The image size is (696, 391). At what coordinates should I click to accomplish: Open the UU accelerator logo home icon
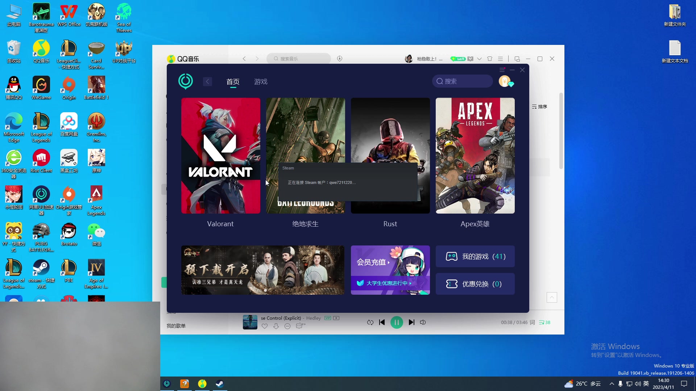click(x=186, y=81)
